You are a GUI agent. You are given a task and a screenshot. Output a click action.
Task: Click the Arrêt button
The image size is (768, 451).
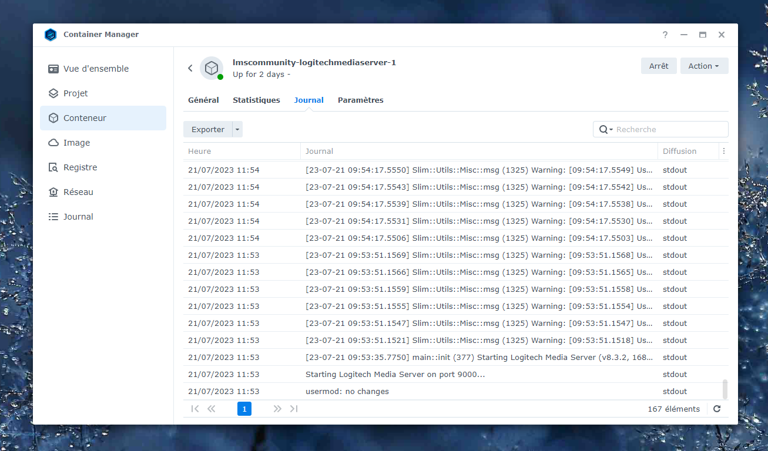[659, 66]
